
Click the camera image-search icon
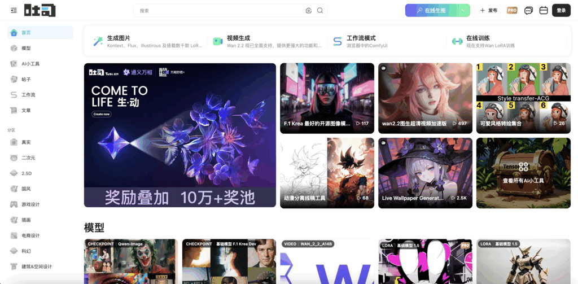pyautogui.click(x=309, y=11)
